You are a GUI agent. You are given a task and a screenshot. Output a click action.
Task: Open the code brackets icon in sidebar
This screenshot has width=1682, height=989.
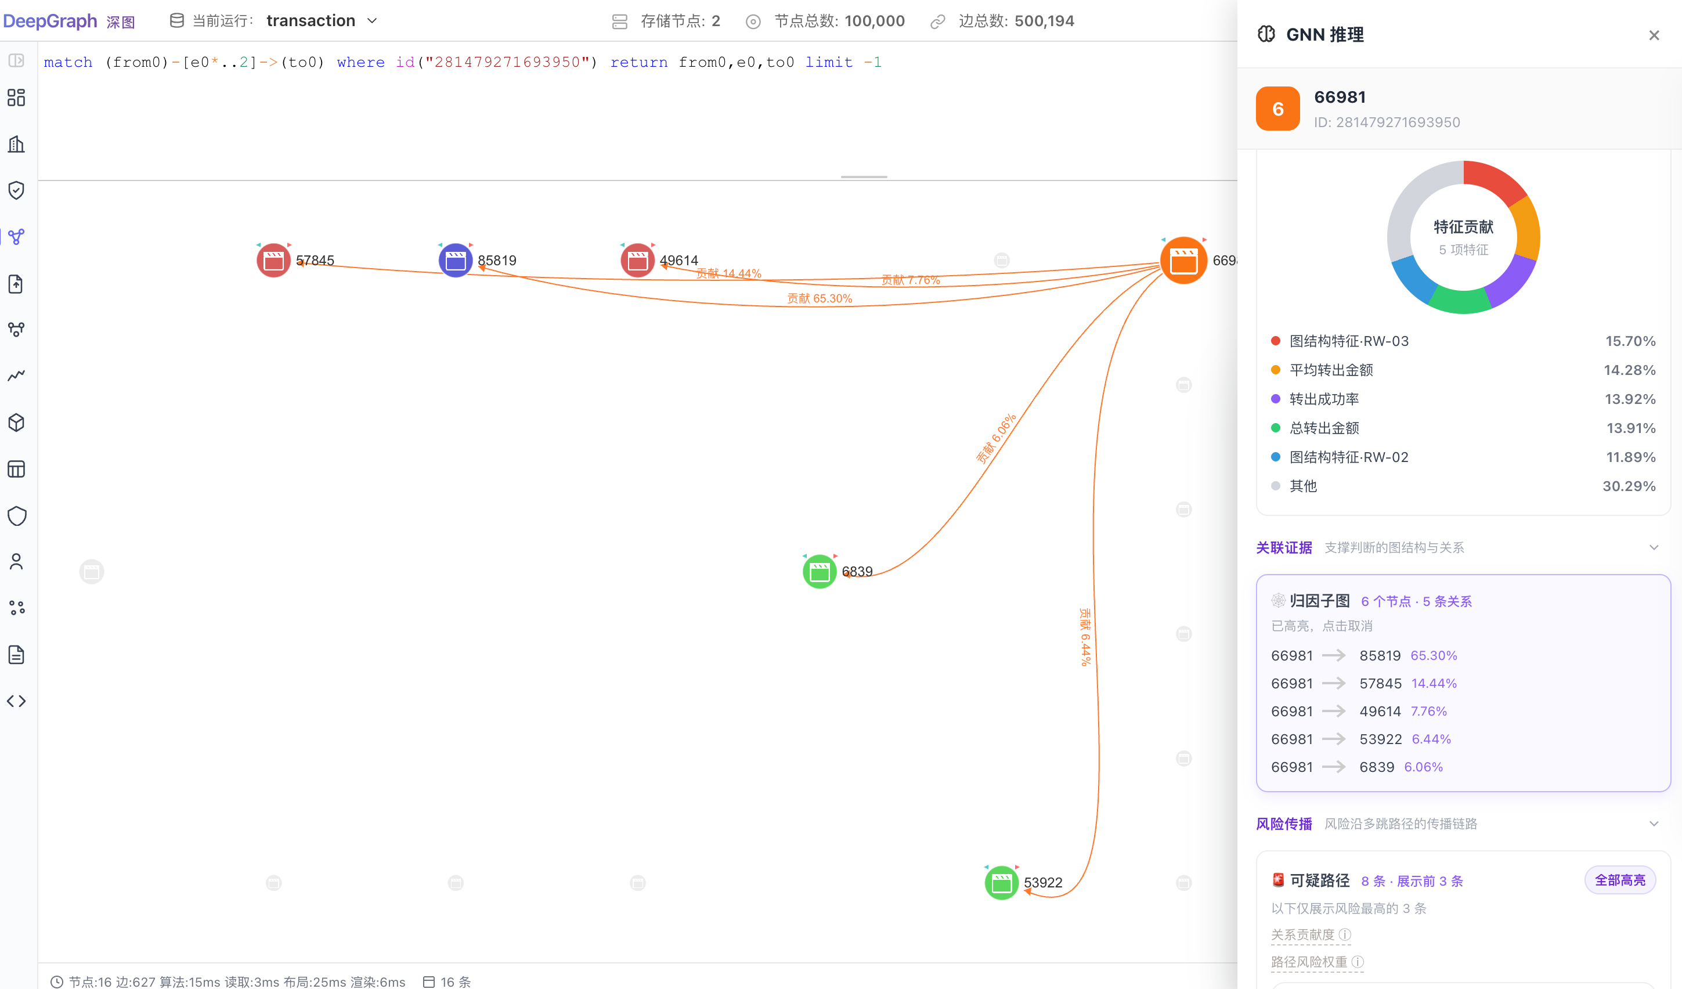16,701
